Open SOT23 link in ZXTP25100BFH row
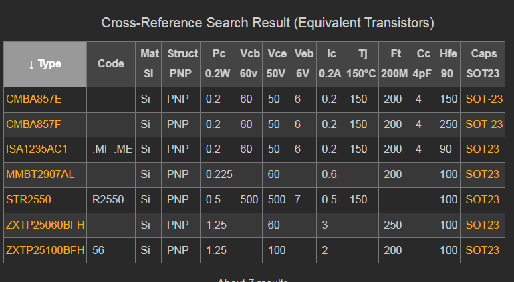Viewport: 514px width, 282px height. [x=483, y=250]
